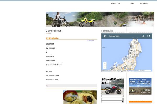Open the Istanbul tour banner ad
Viewport: 157px width, 104px height.
click(140, 86)
